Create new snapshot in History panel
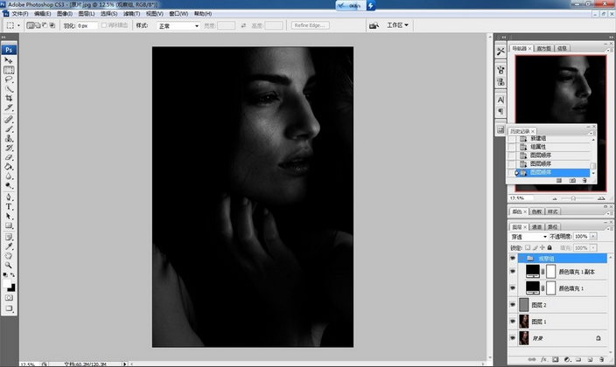Screen dimensions: 616x367 pos(572,181)
